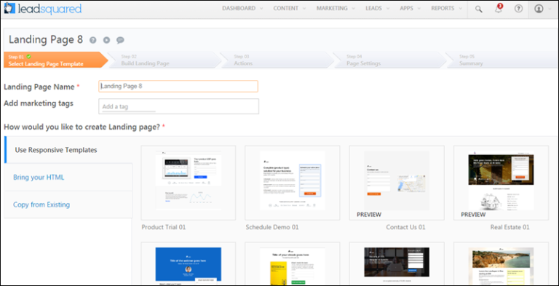Expand the user account dropdown arrow
Screen dimensions: 559x286
point(550,9)
